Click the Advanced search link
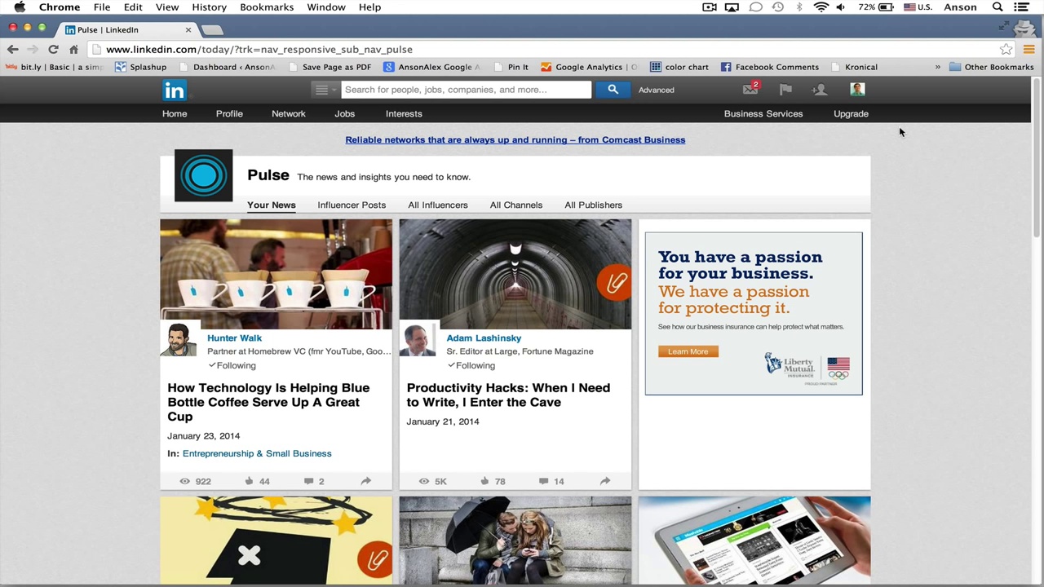This screenshot has height=587, width=1044. click(x=656, y=90)
